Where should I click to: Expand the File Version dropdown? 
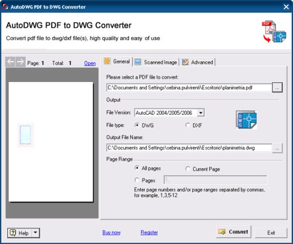pos(201,113)
